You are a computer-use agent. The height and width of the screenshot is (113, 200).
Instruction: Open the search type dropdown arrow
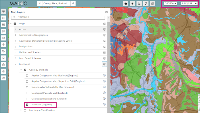pyautogui.click(x=40, y=3)
